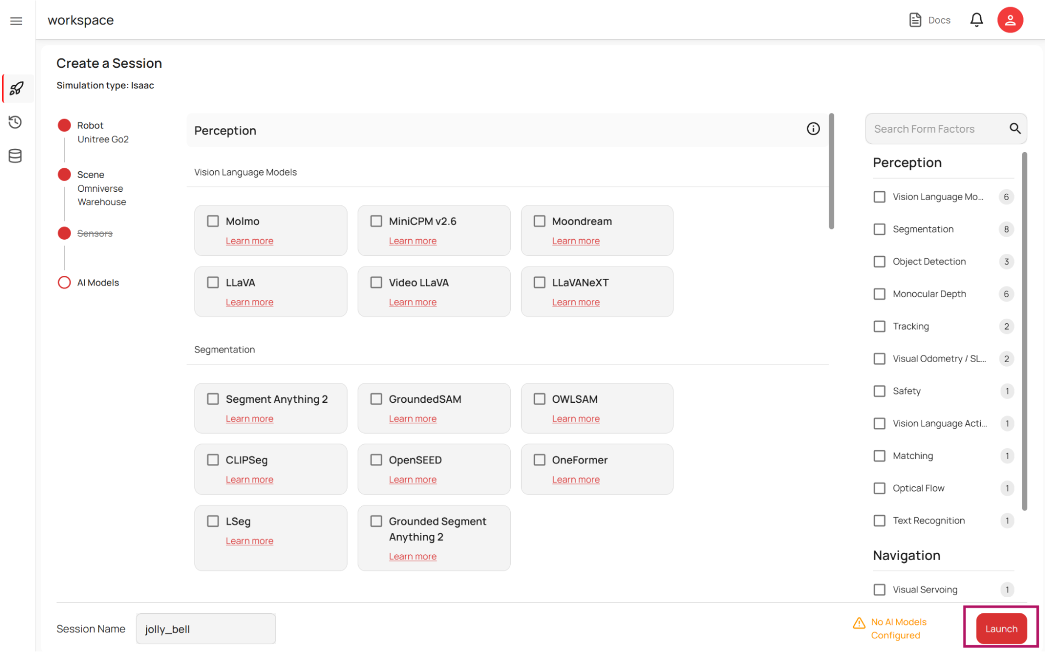This screenshot has height=652, width=1045.
Task: Open Learn more under Moondream
Action: (576, 241)
